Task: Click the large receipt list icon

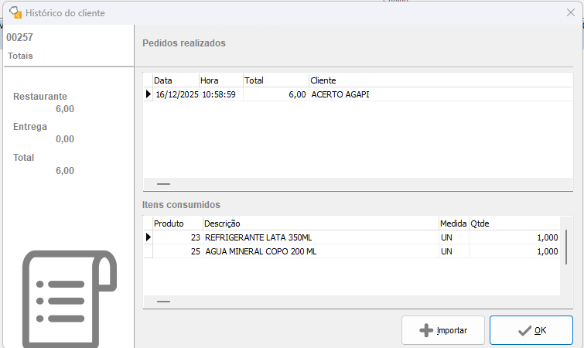Action: [x=68, y=299]
